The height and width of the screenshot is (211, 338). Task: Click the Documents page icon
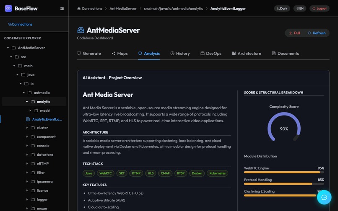273,53
